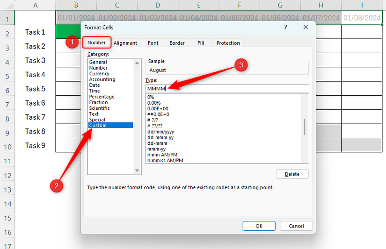
Task: Click the Category list down arrow
Action: [x=137, y=171]
